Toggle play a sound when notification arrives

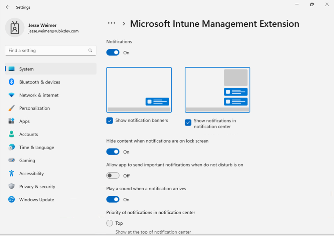113,199
